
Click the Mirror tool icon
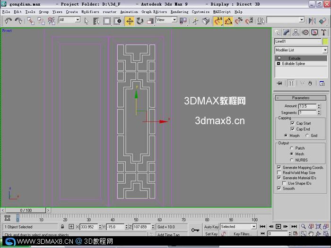pyautogui.click(x=312, y=21)
